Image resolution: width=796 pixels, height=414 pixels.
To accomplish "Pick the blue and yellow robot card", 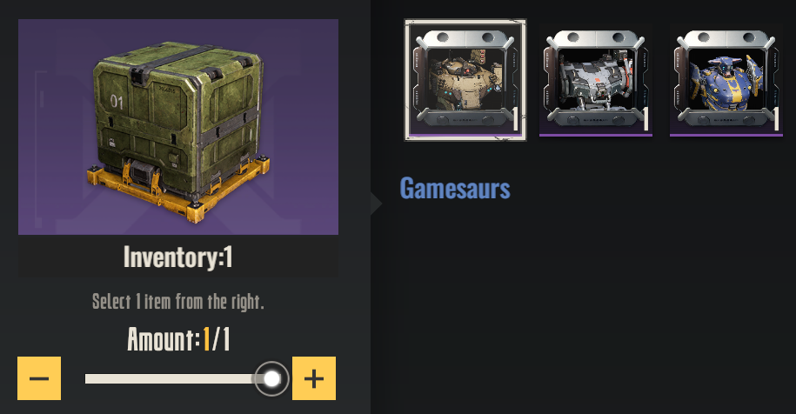I will tap(726, 80).
